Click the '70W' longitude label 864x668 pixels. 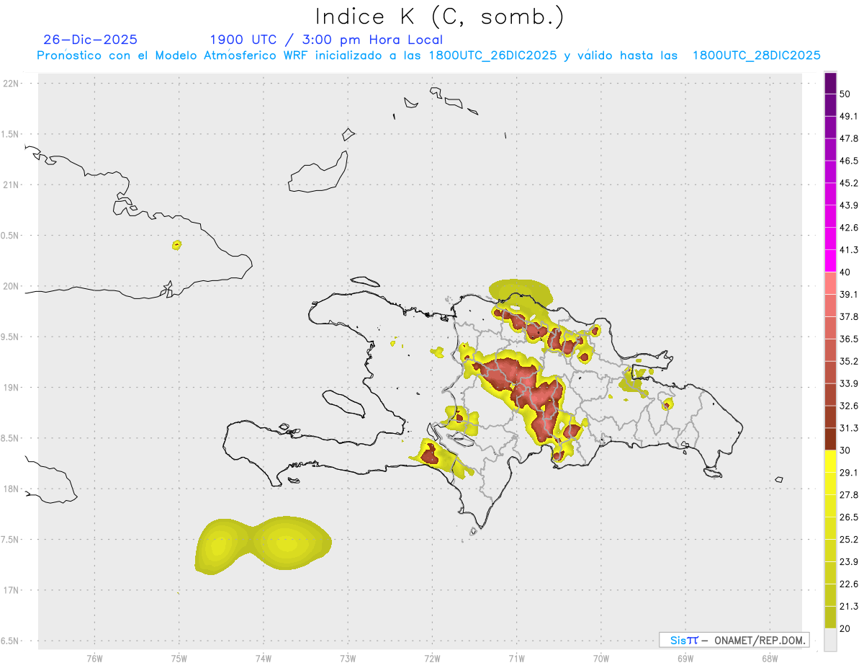(x=601, y=658)
